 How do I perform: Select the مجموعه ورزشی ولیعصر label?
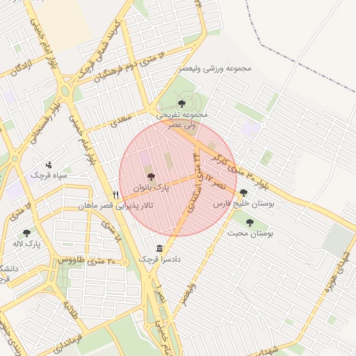pyautogui.click(x=215, y=69)
